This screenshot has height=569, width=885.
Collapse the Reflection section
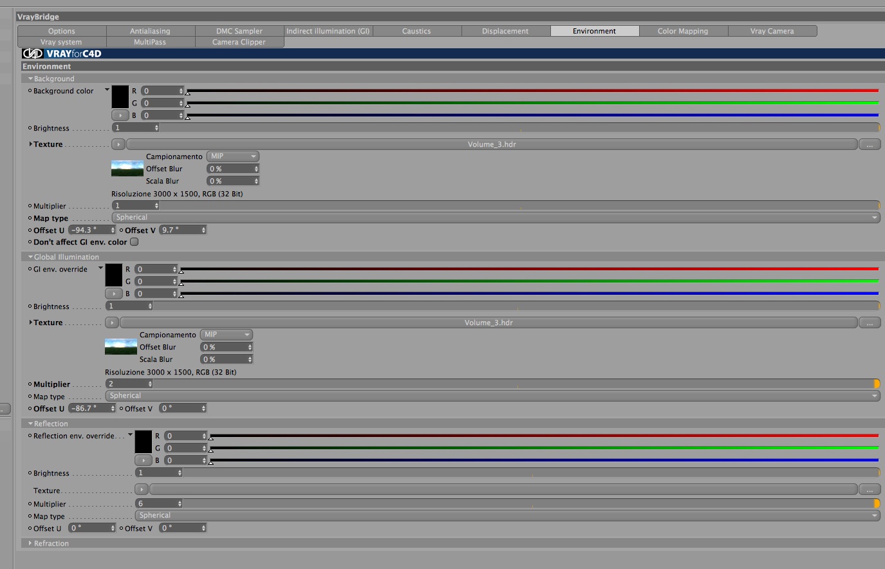[x=30, y=424]
